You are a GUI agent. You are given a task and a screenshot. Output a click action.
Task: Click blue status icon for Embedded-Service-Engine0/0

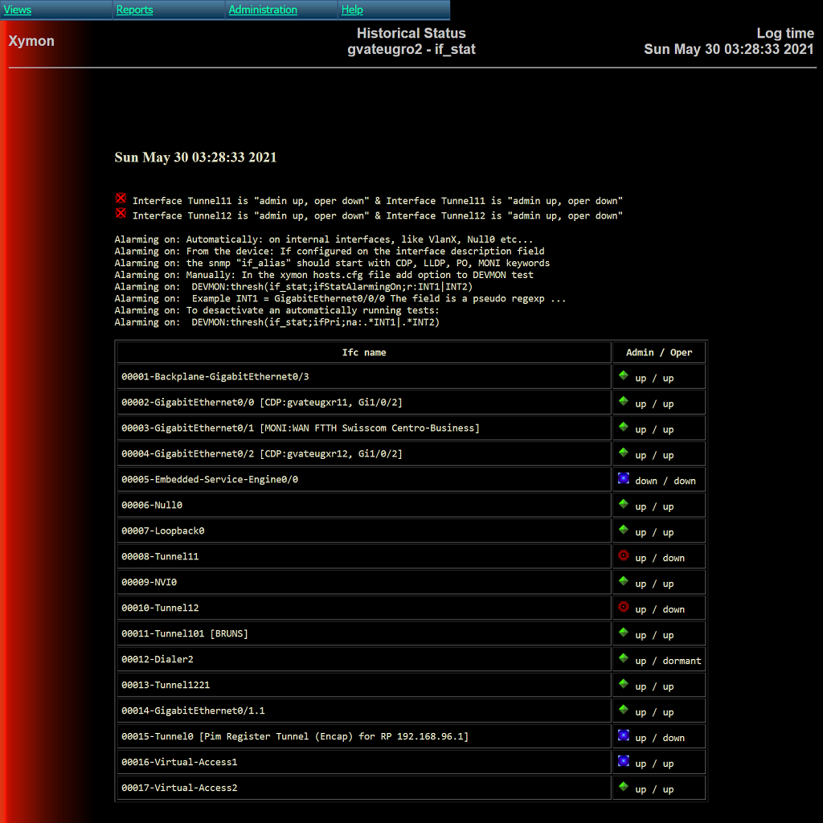pos(623,478)
